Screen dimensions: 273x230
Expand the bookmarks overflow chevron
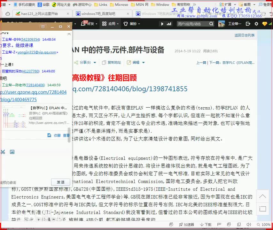194,4
